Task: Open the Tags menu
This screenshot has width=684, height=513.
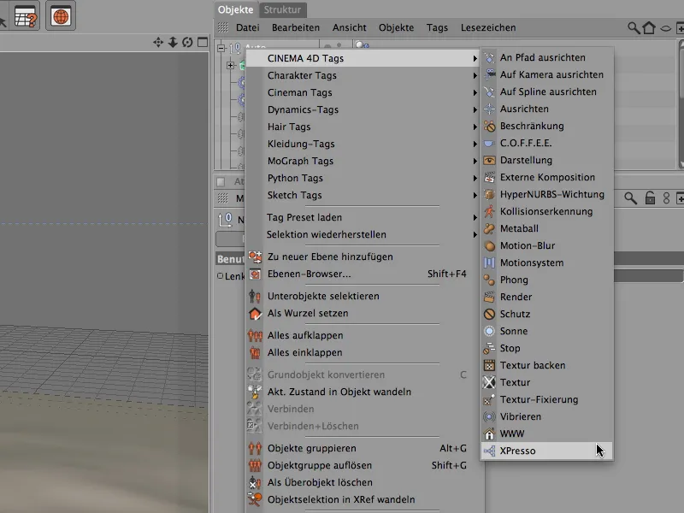Action: pos(437,27)
